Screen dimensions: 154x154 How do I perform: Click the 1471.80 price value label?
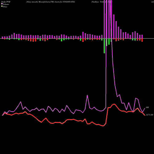[149, 115]
